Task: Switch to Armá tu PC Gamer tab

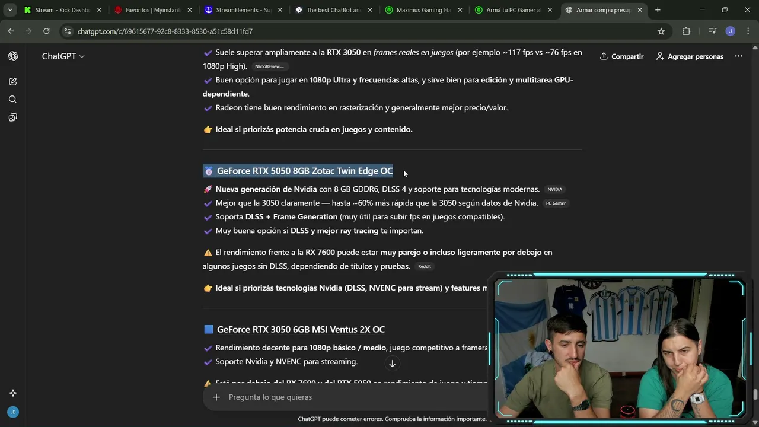Action: tap(514, 10)
